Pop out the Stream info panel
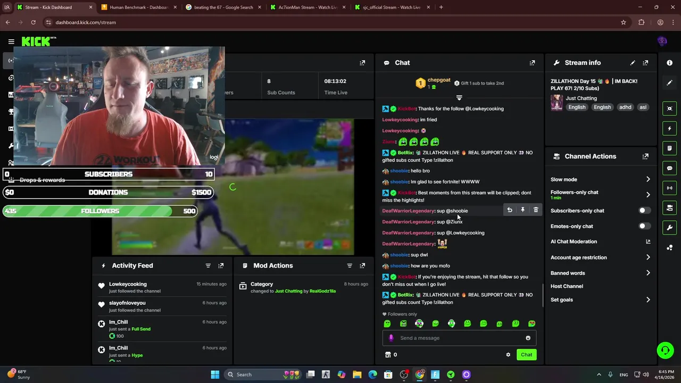Image resolution: width=681 pixels, height=383 pixels. pyautogui.click(x=645, y=63)
